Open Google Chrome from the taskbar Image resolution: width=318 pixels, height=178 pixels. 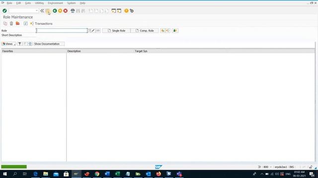(97, 174)
